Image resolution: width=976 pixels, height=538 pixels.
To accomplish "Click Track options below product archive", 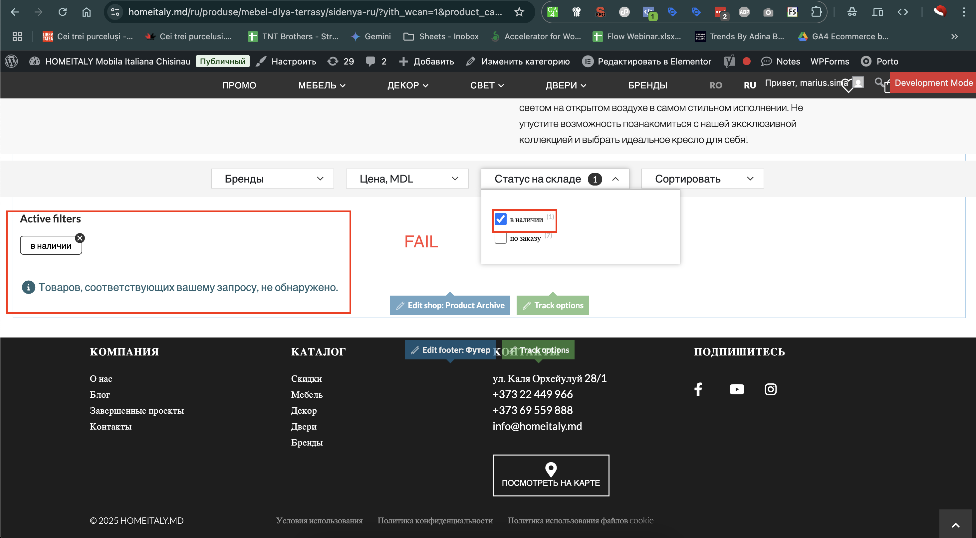I will click(x=552, y=305).
